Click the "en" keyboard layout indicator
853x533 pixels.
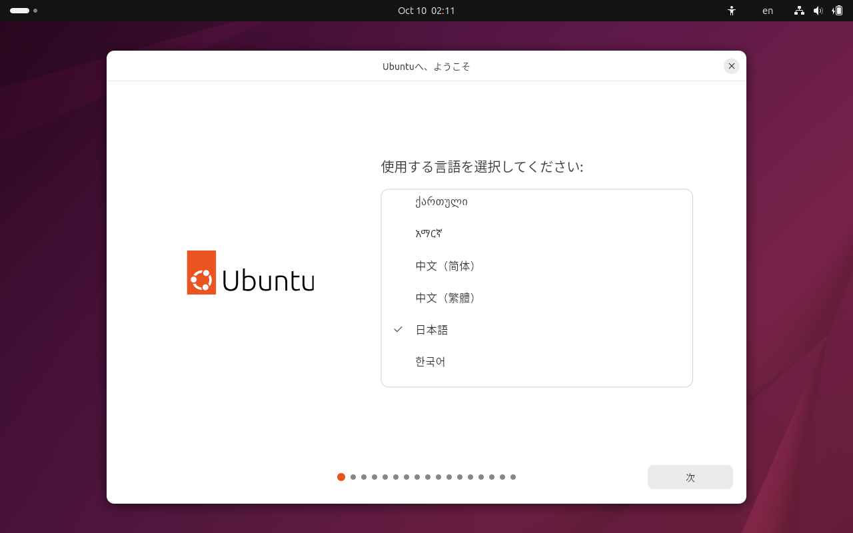tap(767, 11)
